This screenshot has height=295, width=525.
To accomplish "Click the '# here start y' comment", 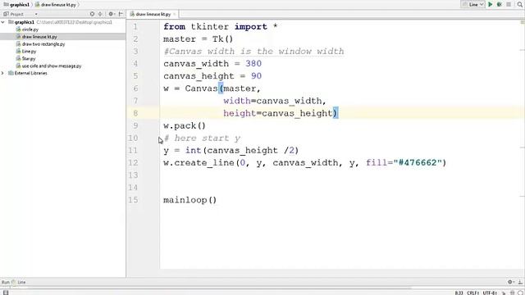I will (x=202, y=138).
